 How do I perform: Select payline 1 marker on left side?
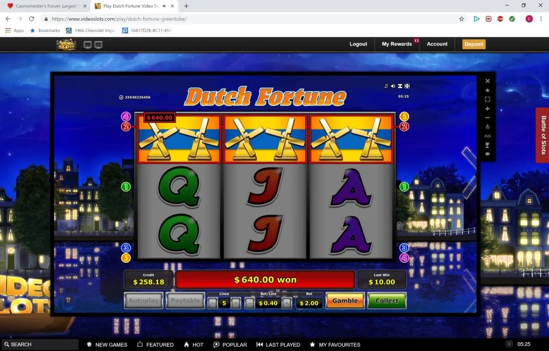tap(126, 186)
